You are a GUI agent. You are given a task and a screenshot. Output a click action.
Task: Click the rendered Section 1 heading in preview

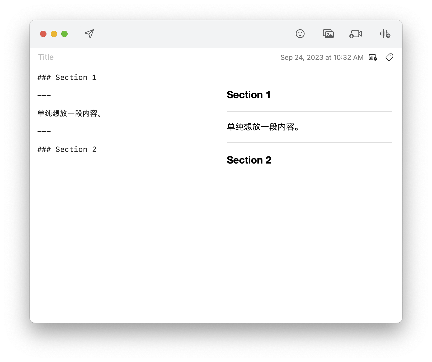click(248, 95)
